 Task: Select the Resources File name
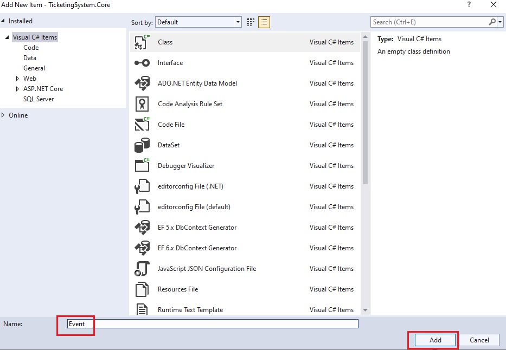(x=178, y=289)
